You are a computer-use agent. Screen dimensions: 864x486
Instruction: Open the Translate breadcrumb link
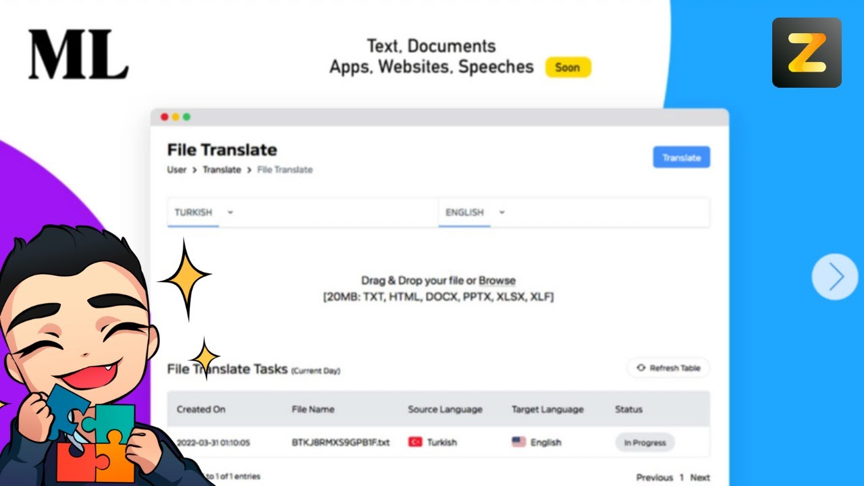(x=222, y=169)
